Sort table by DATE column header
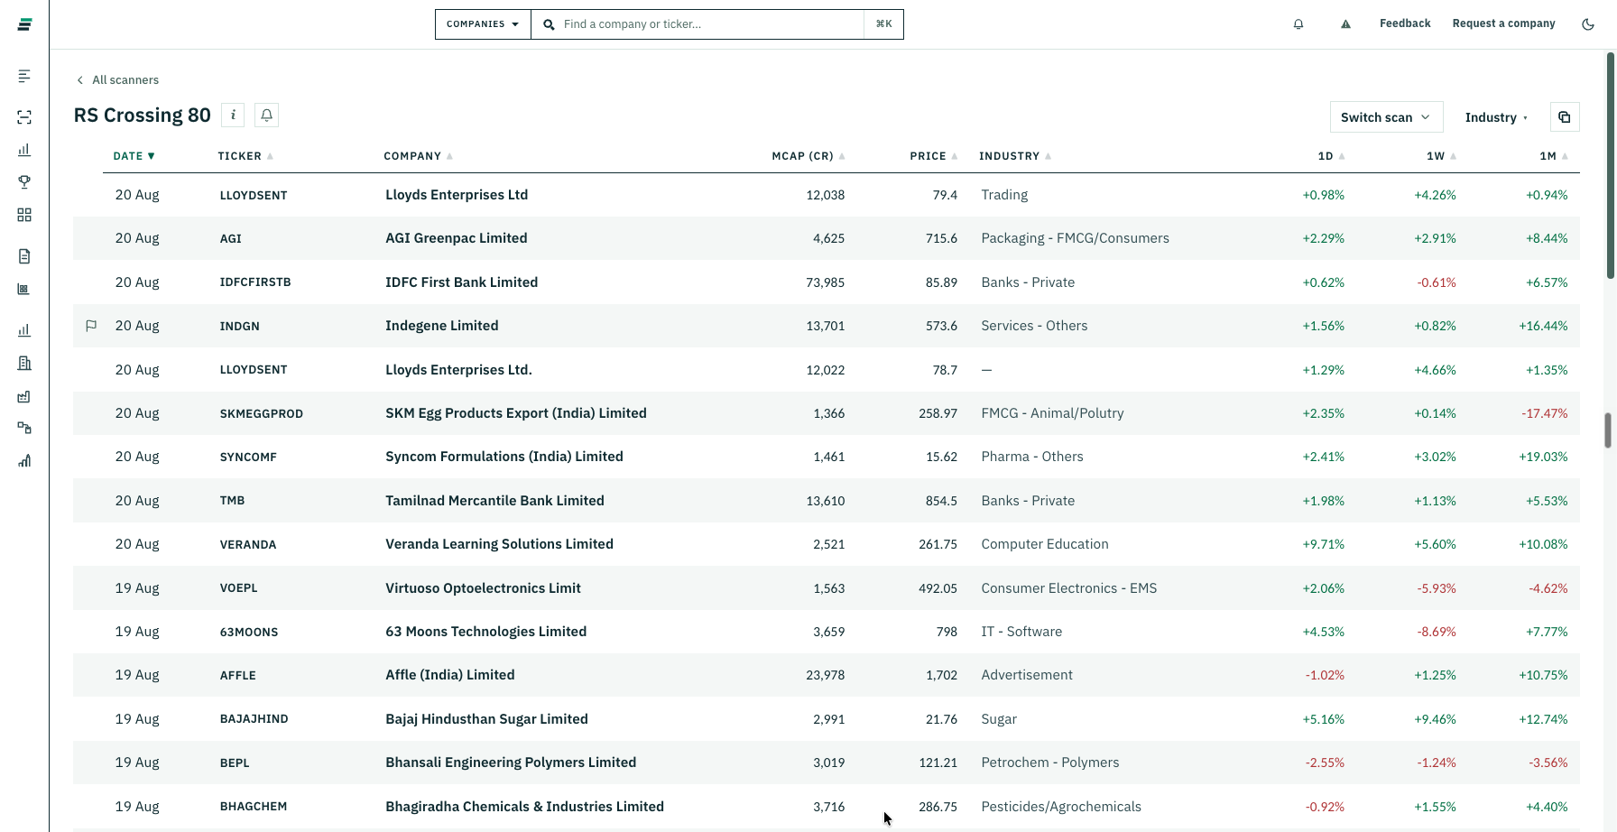The height and width of the screenshot is (832, 1617). coord(134,156)
